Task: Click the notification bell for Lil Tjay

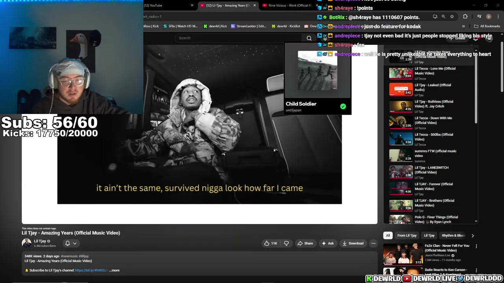Action: [x=67, y=243]
